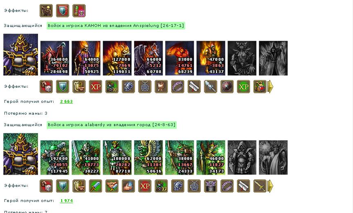353x213 pixels.
Task: Select the unit with 364000 troops
Action: click(55, 58)
